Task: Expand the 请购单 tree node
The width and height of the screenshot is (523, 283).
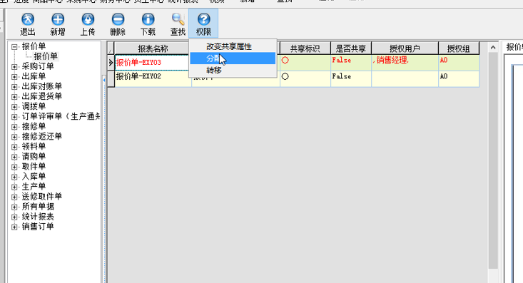Action: click(14, 157)
